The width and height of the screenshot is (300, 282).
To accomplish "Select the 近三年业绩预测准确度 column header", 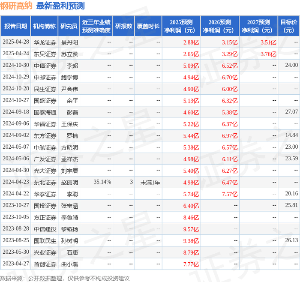I will pyautogui.click(x=96, y=26).
